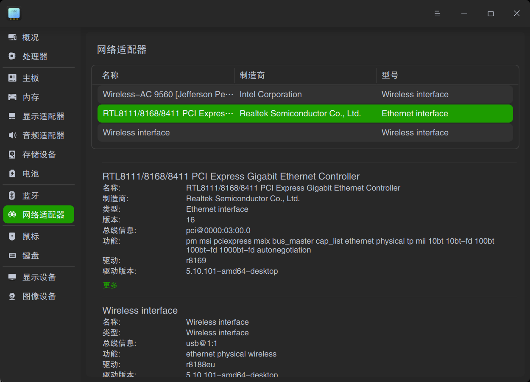Click the 显示设备 monitor icon
The height and width of the screenshot is (382, 530).
(12, 277)
